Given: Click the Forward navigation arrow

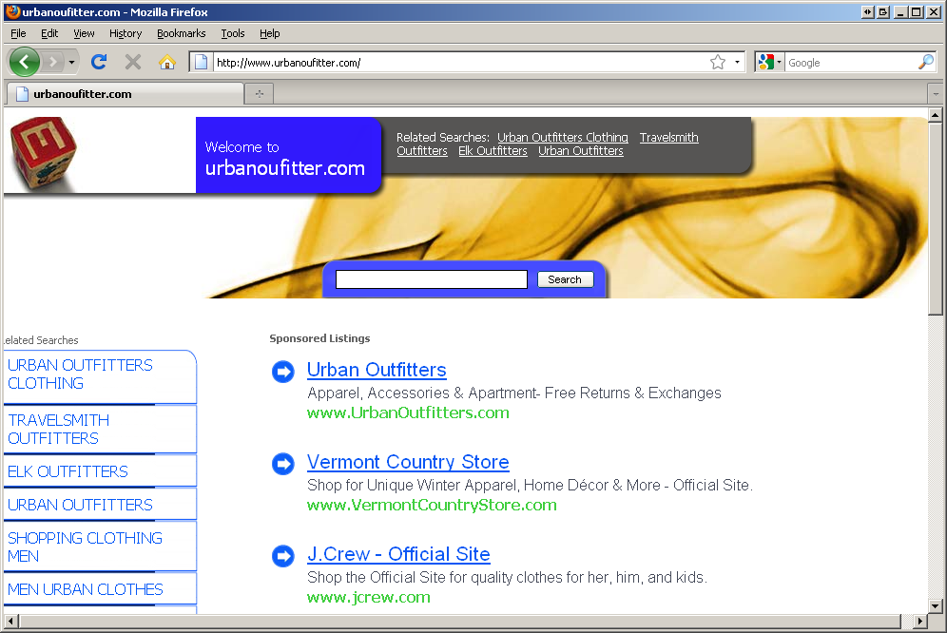Looking at the screenshot, I should point(53,62).
